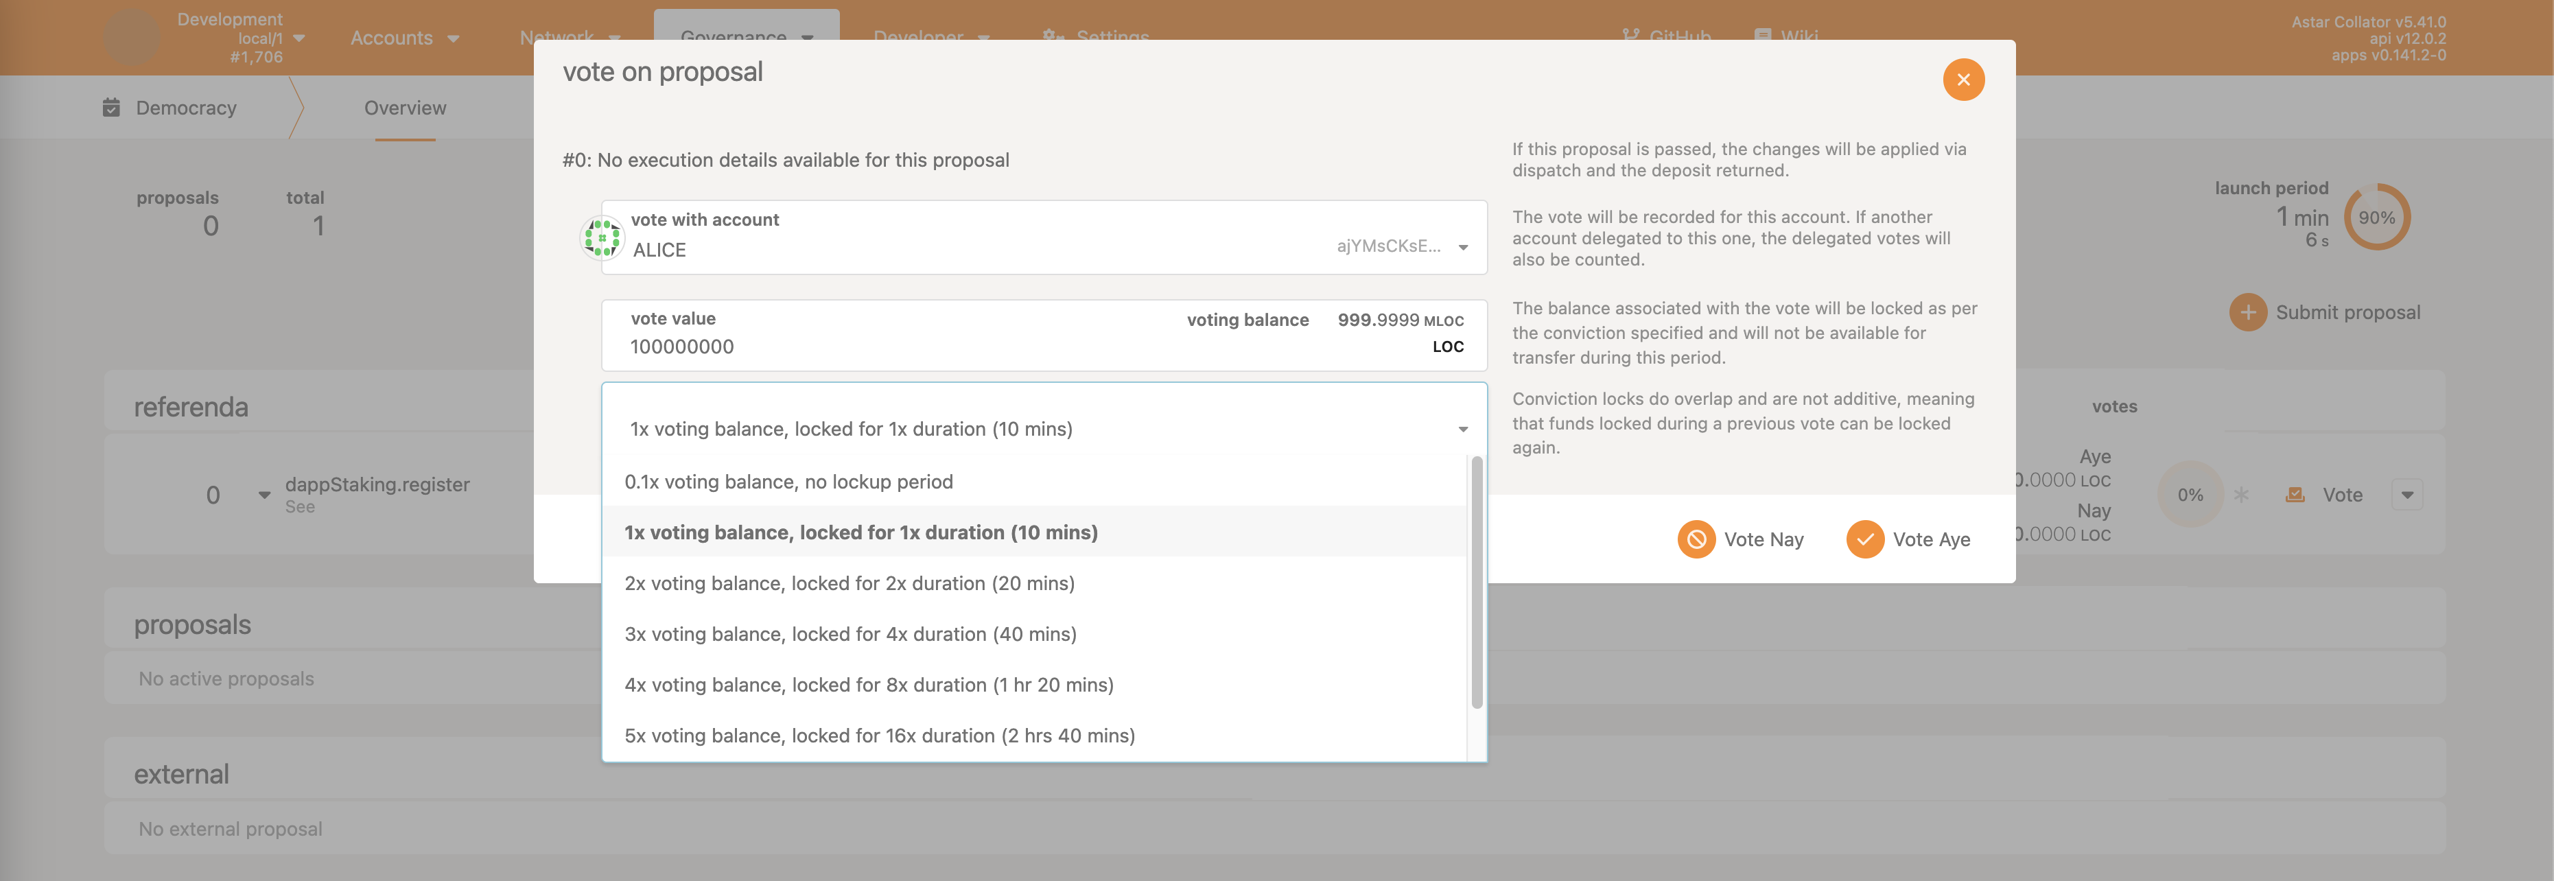Screen dimensions: 2554x881
Task: Pick 3x voting balance, 40 mins option
Action: (x=850, y=634)
